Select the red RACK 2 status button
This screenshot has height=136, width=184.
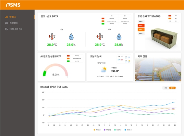(141, 26)
